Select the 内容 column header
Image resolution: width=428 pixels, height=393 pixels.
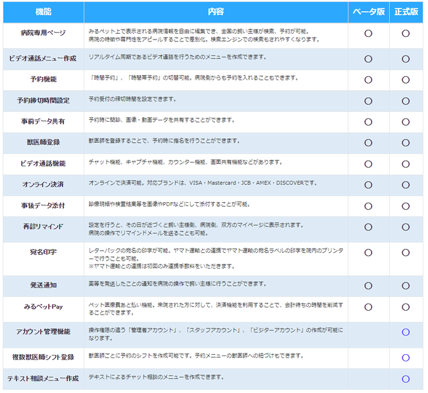point(216,12)
